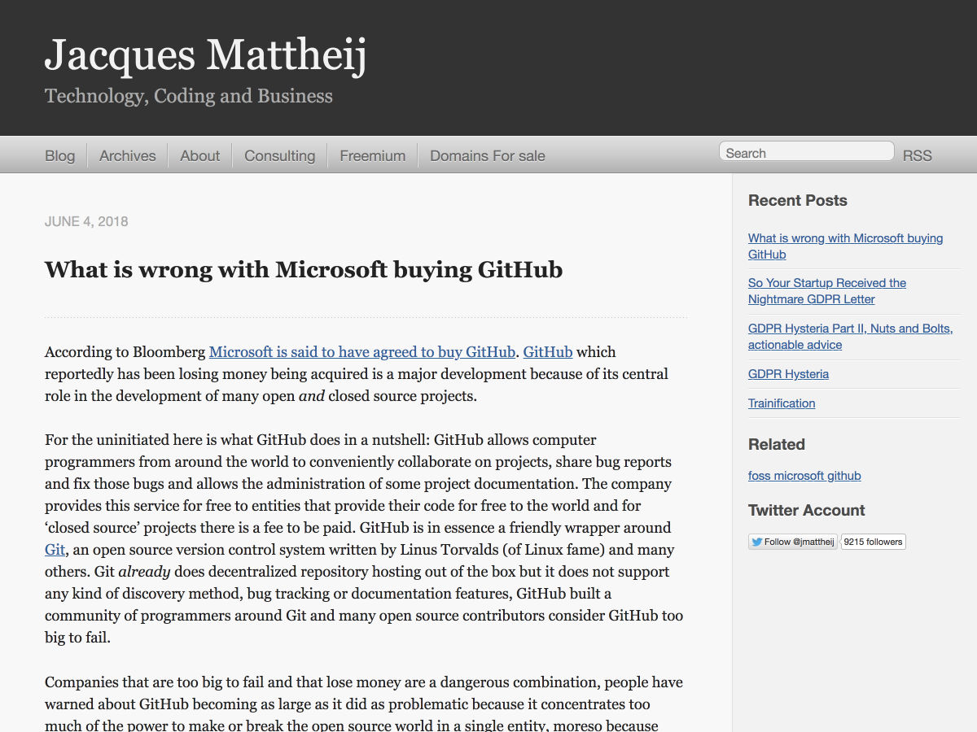Open the 'GDPR Hysteria' recent post
977x732 pixels.
pos(788,374)
